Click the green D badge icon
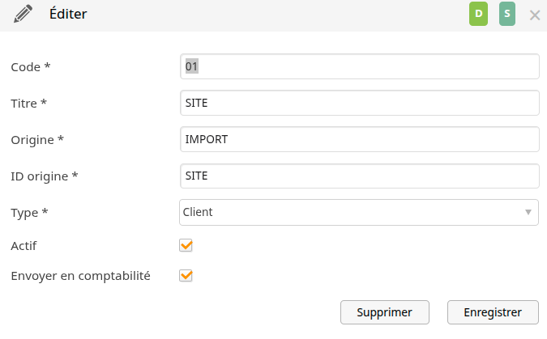Viewport: 547px width, 339px height. pyautogui.click(x=478, y=14)
